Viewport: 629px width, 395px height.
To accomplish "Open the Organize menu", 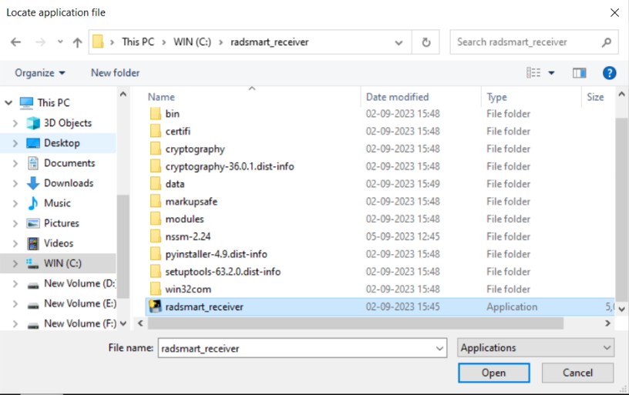I will click(40, 73).
